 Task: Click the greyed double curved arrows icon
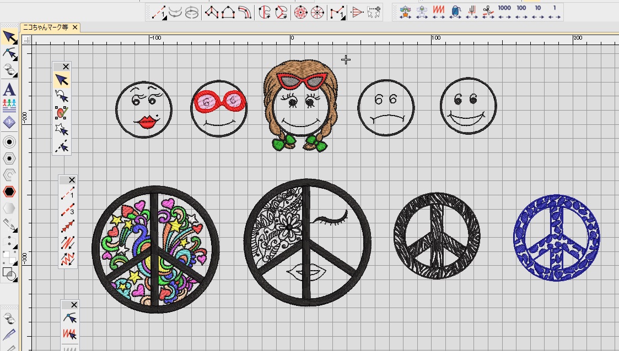(175, 12)
